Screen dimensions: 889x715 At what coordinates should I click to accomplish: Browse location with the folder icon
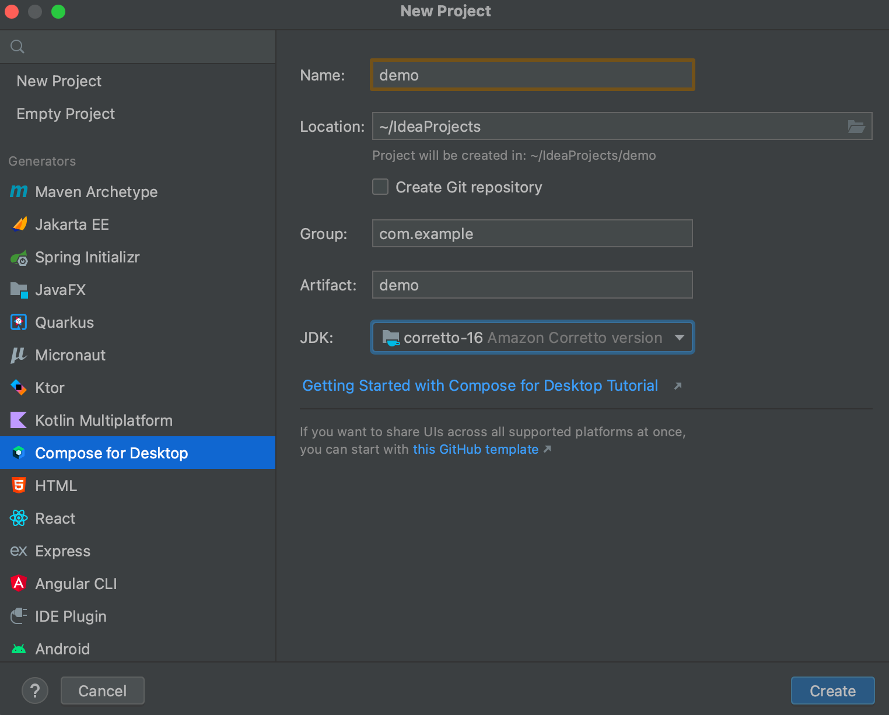pyautogui.click(x=856, y=126)
